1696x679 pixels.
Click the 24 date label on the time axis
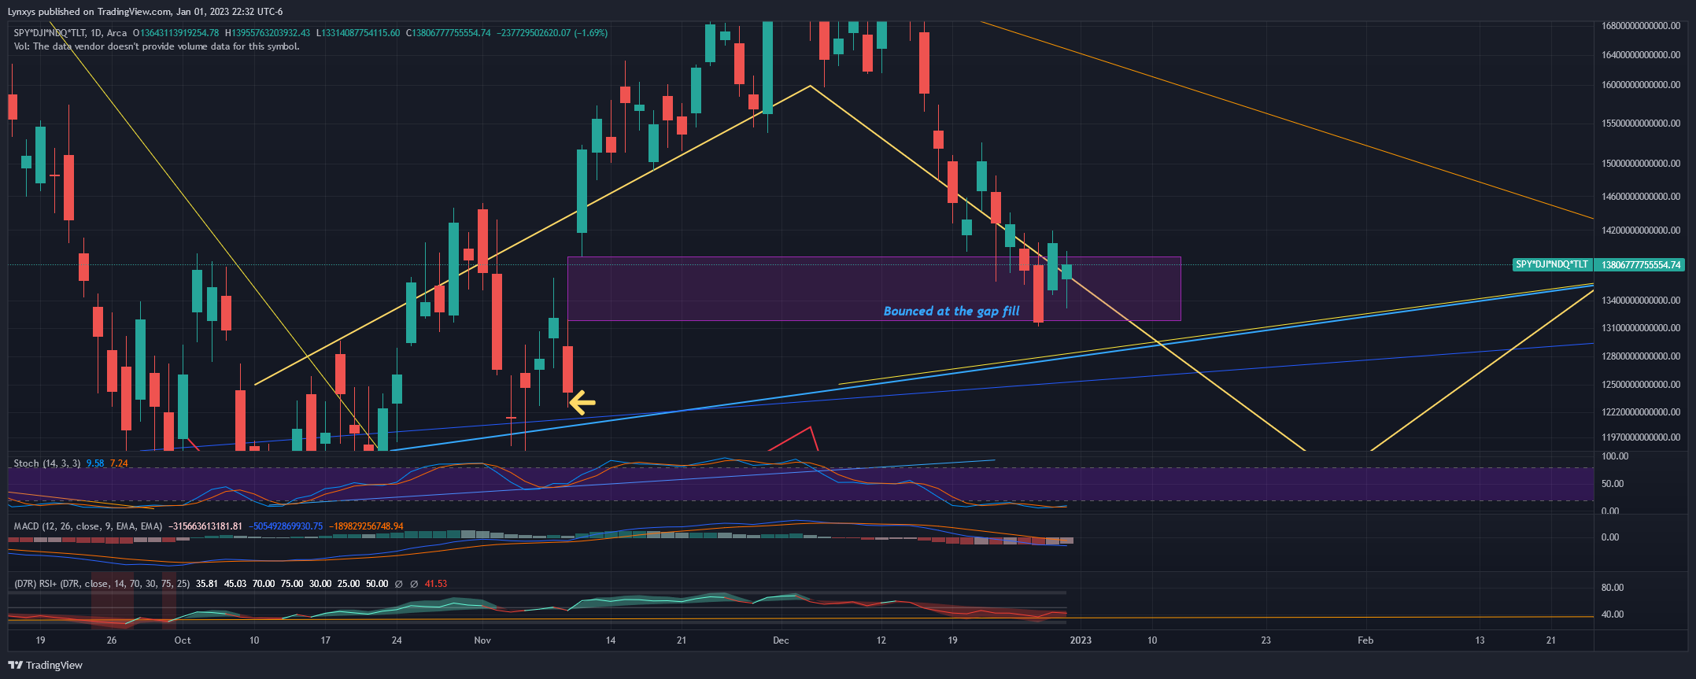click(x=397, y=640)
